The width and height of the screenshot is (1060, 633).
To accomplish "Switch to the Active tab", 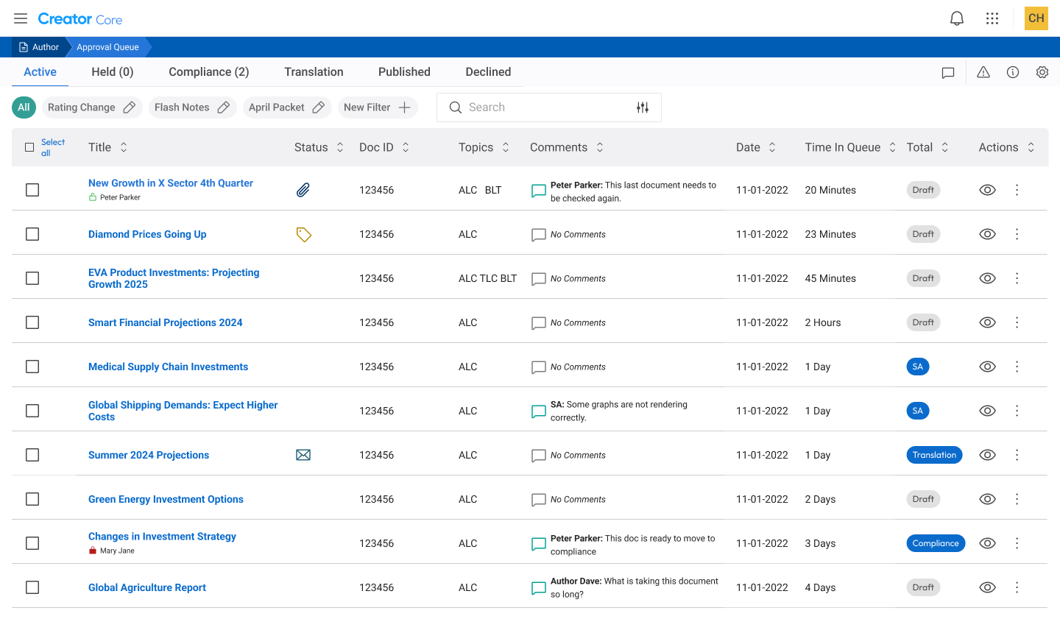I will pyautogui.click(x=40, y=71).
